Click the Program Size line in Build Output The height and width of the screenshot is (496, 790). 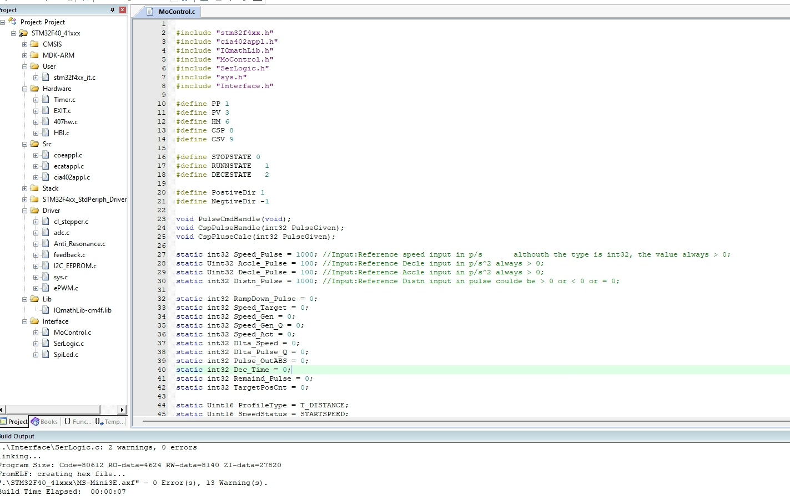pyautogui.click(x=140, y=465)
